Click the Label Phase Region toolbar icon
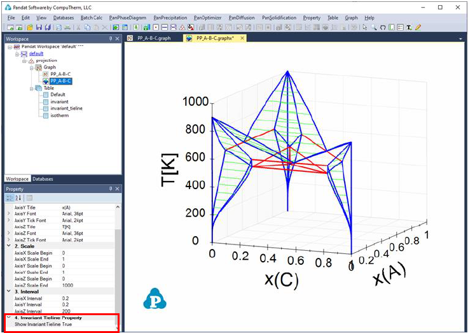The width and height of the screenshot is (468, 333). pos(391,27)
